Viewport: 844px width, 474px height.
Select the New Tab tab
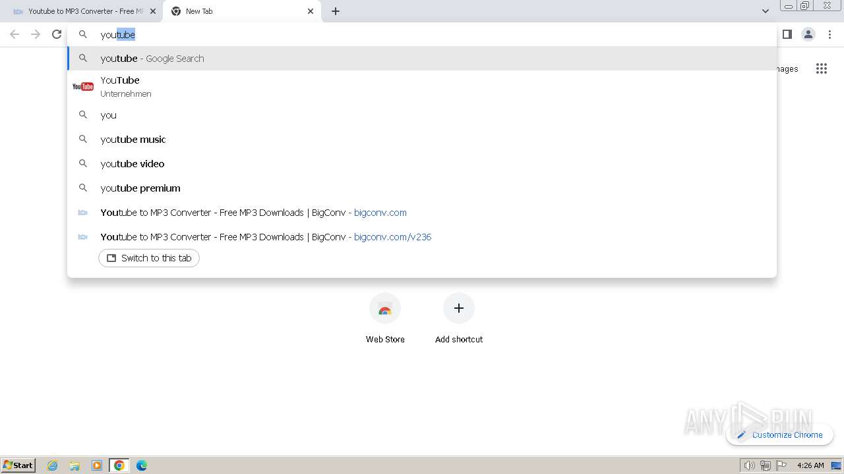[x=242, y=11]
